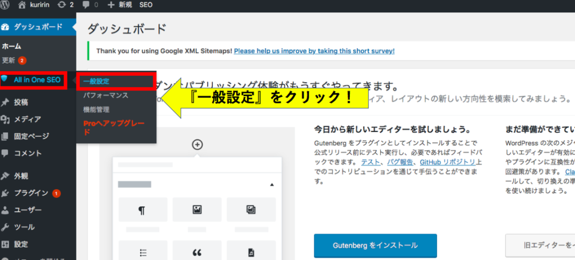Open the GitHub リポジトリ link
The width and height of the screenshot is (575, 260).
pos(448,162)
